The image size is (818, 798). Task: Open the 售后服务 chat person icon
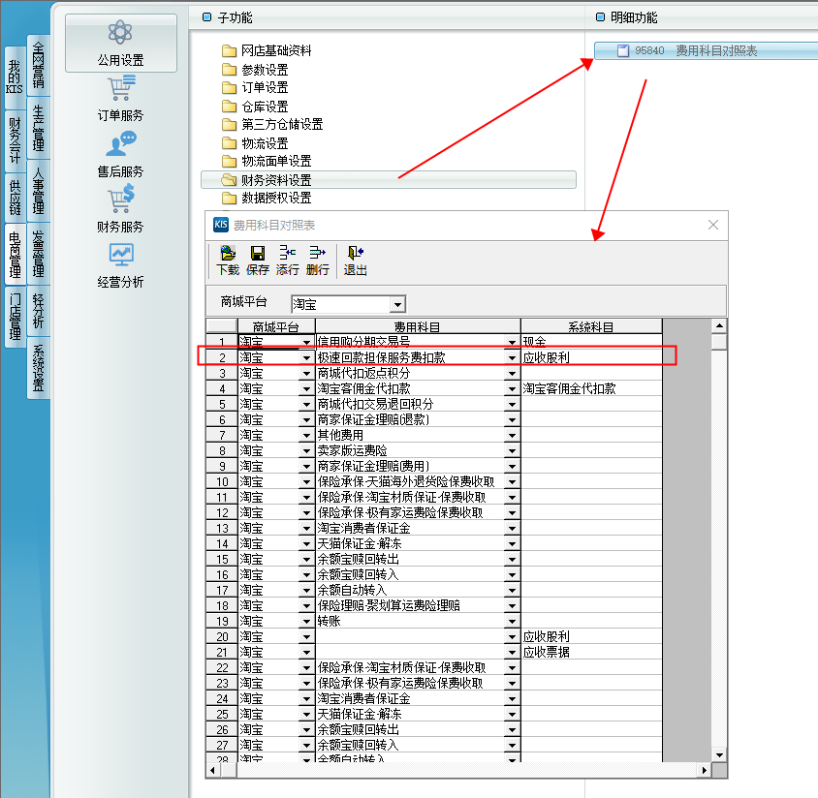coord(120,144)
